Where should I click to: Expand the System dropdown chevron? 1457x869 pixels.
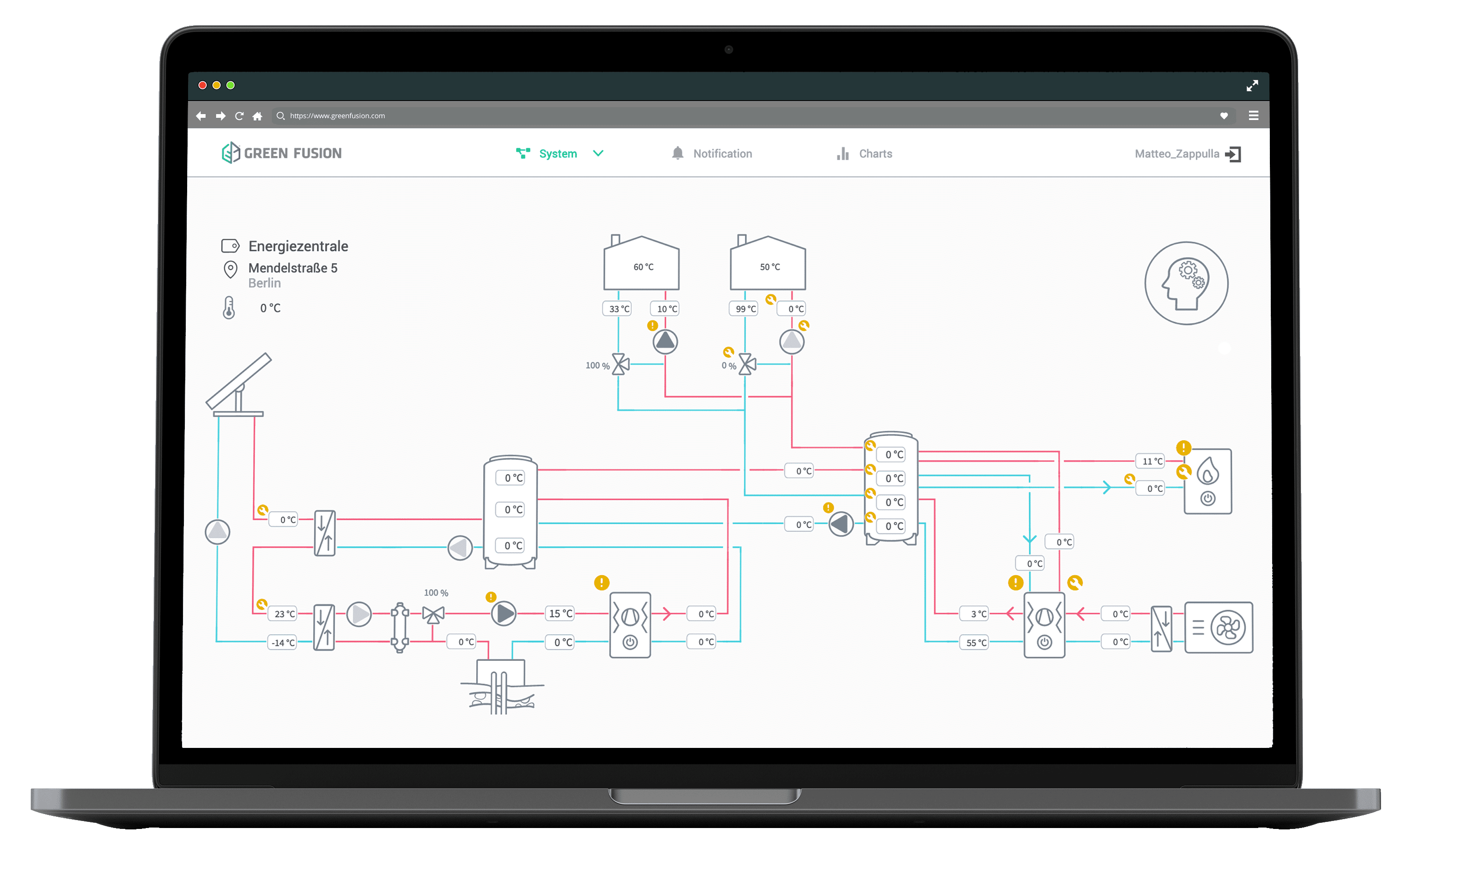598,153
